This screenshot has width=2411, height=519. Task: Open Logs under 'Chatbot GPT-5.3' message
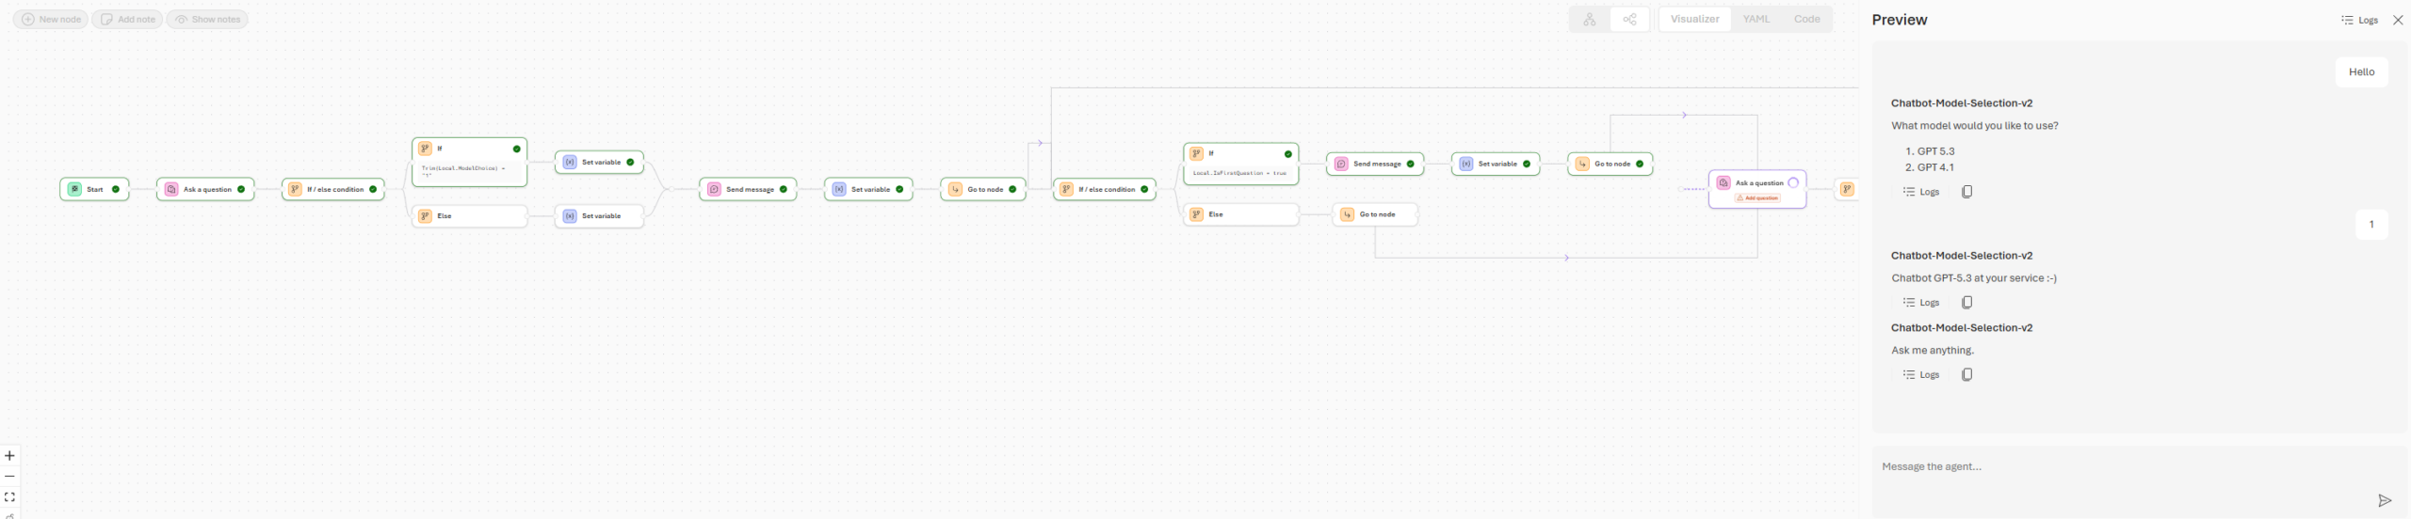[1921, 303]
